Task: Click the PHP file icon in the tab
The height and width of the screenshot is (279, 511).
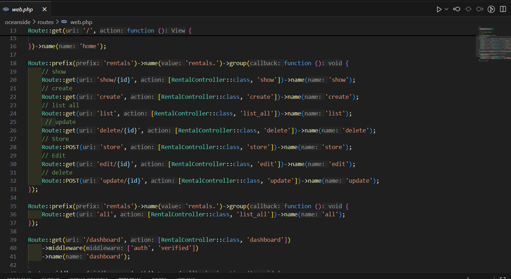Action: coord(6,9)
